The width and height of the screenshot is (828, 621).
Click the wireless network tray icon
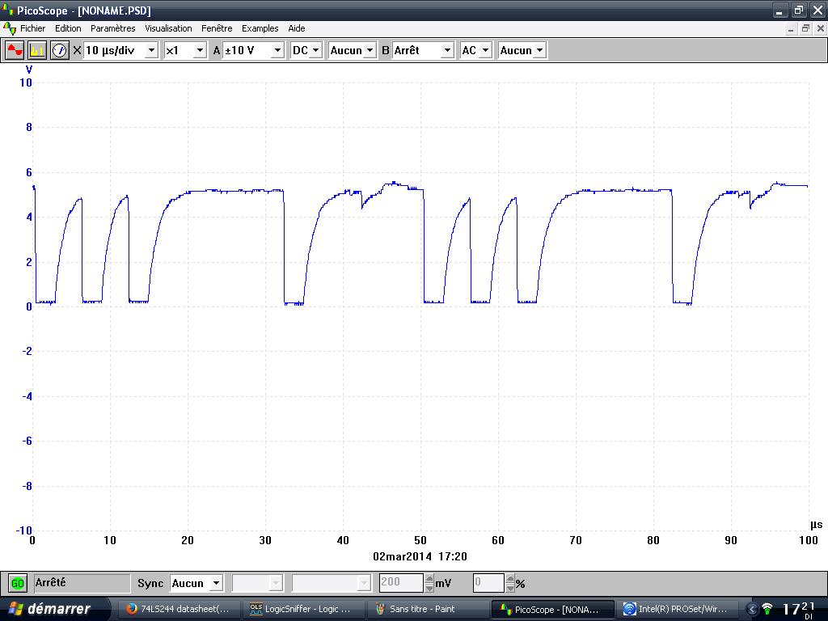[767, 609]
